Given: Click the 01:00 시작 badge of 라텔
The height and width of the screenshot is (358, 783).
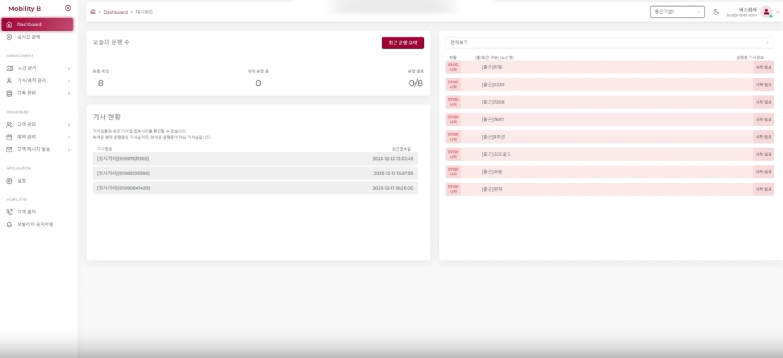Looking at the screenshot, I should 453,67.
